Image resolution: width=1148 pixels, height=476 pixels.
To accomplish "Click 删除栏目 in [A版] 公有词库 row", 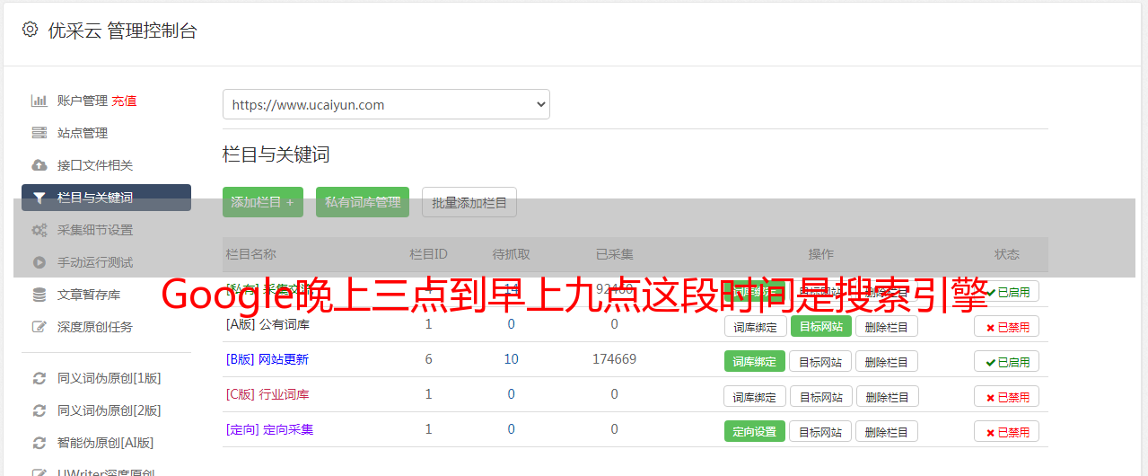I will click(x=887, y=326).
